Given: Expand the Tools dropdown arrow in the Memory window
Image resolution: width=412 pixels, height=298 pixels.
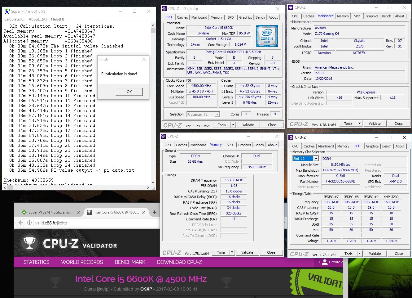Looking at the screenshot, I should pyautogui.click(x=232, y=252).
